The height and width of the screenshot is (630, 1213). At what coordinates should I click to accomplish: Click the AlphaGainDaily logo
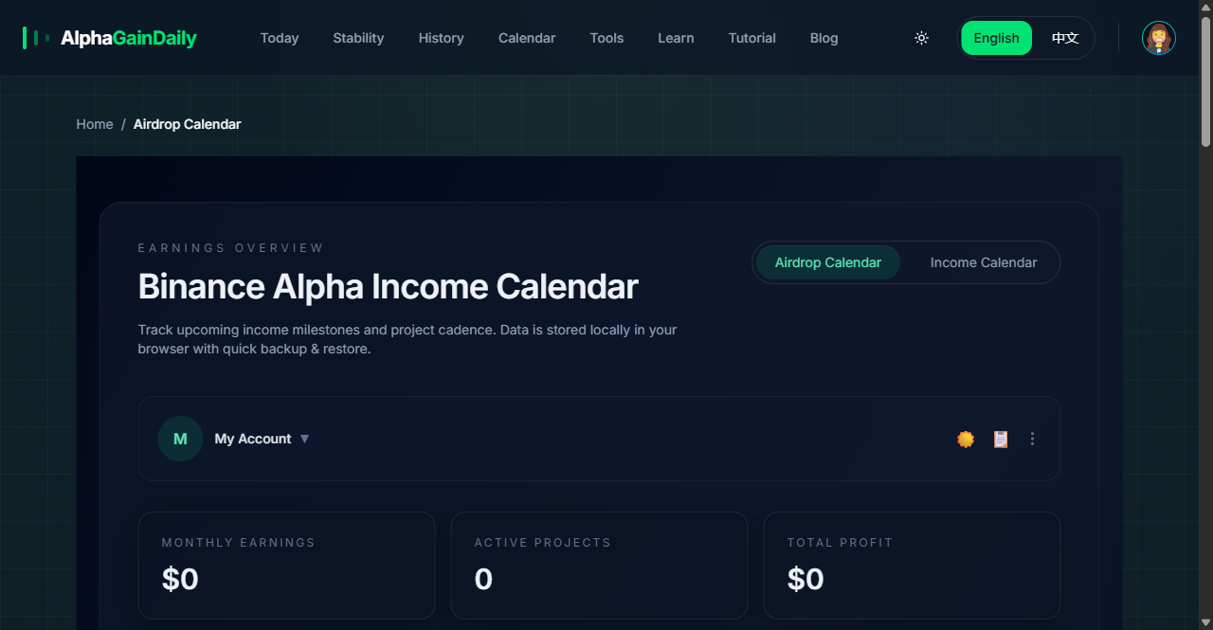click(110, 38)
